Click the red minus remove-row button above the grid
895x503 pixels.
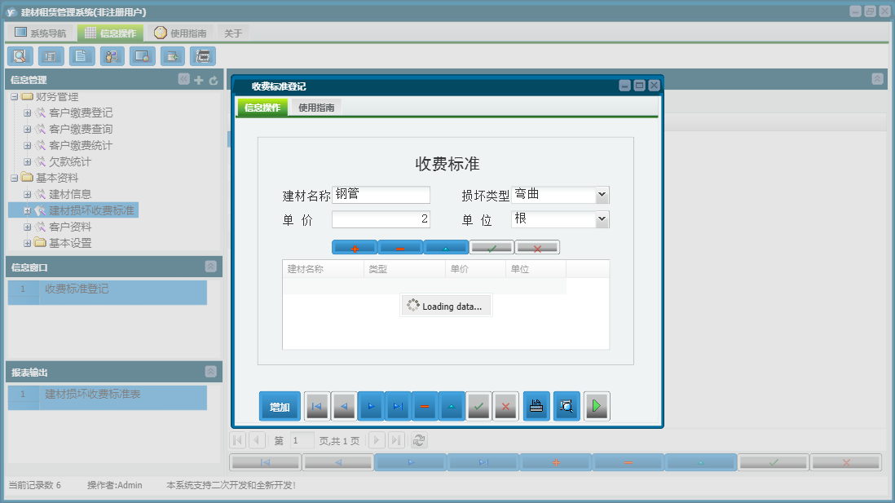400,248
